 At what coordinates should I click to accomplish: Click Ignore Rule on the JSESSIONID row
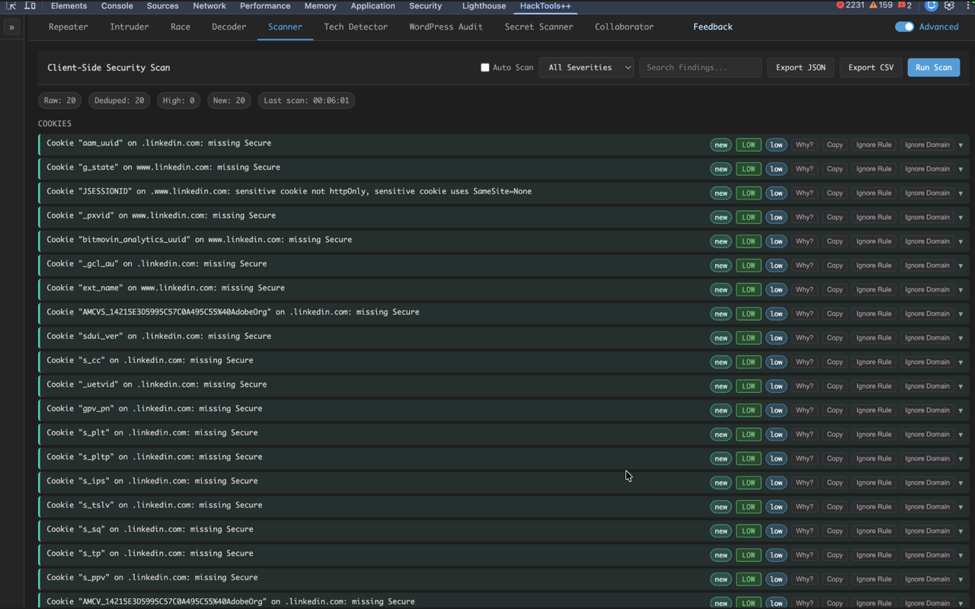(874, 193)
